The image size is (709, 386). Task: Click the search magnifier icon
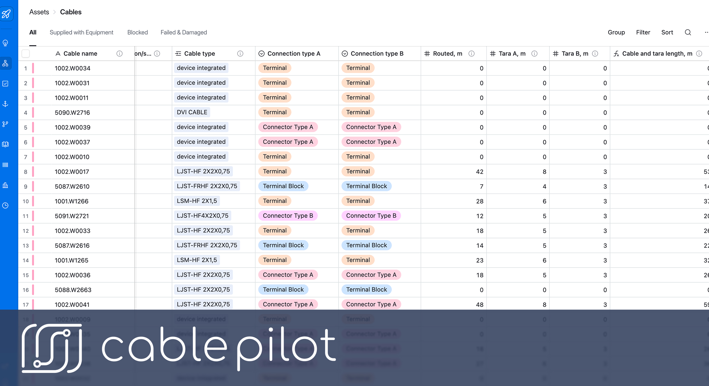pos(688,32)
